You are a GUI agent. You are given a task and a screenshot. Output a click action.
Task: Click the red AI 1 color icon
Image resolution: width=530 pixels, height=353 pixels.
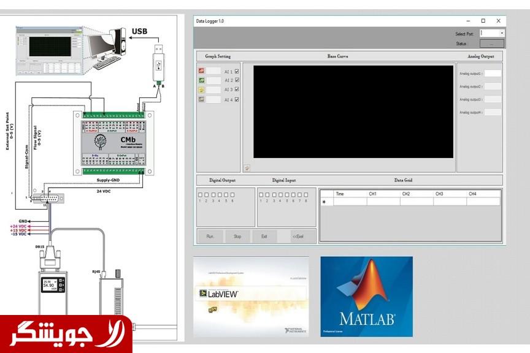pos(202,71)
